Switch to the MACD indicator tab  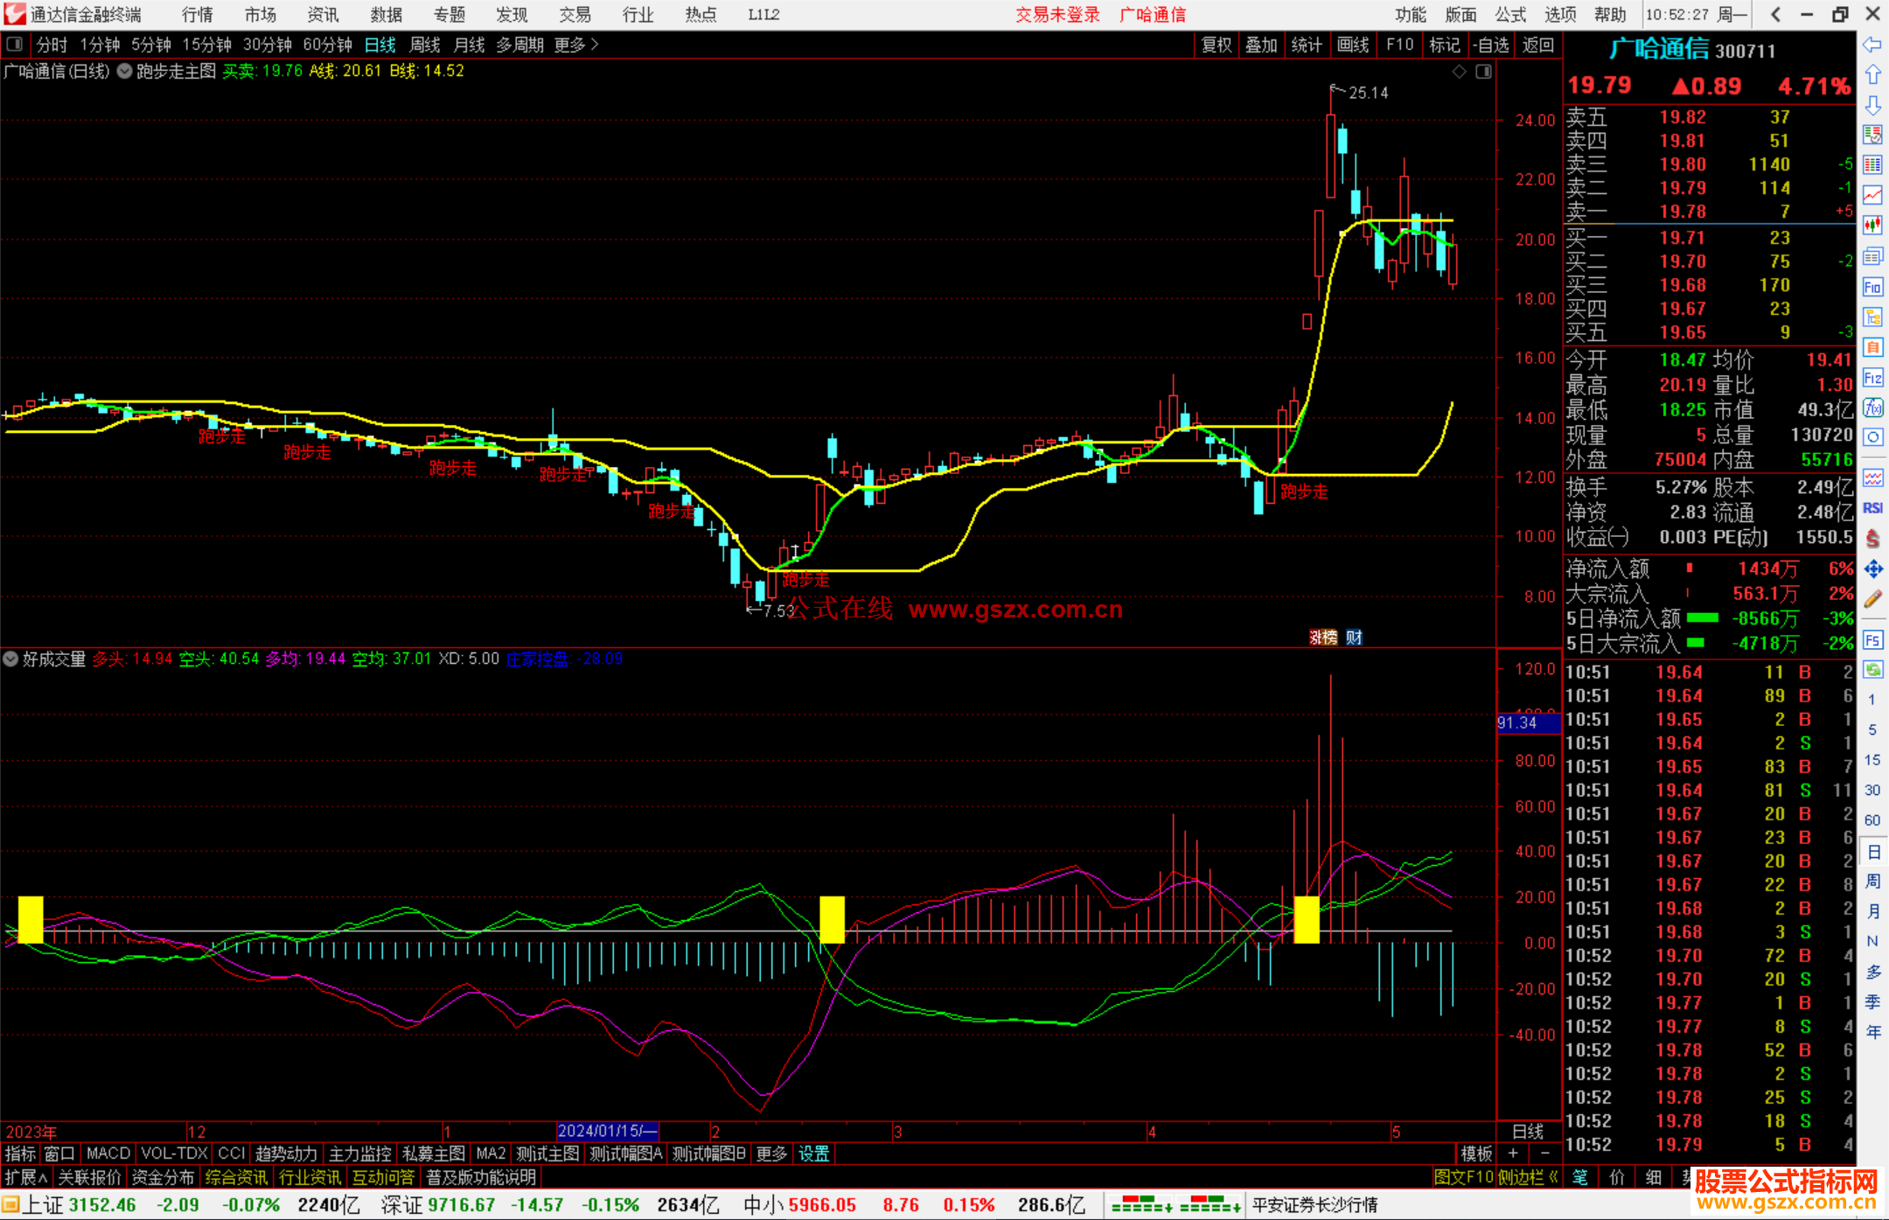tap(108, 1154)
